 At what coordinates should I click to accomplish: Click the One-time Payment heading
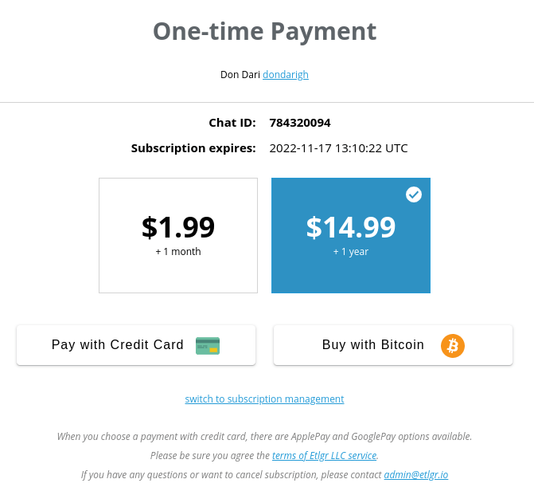tap(265, 31)
